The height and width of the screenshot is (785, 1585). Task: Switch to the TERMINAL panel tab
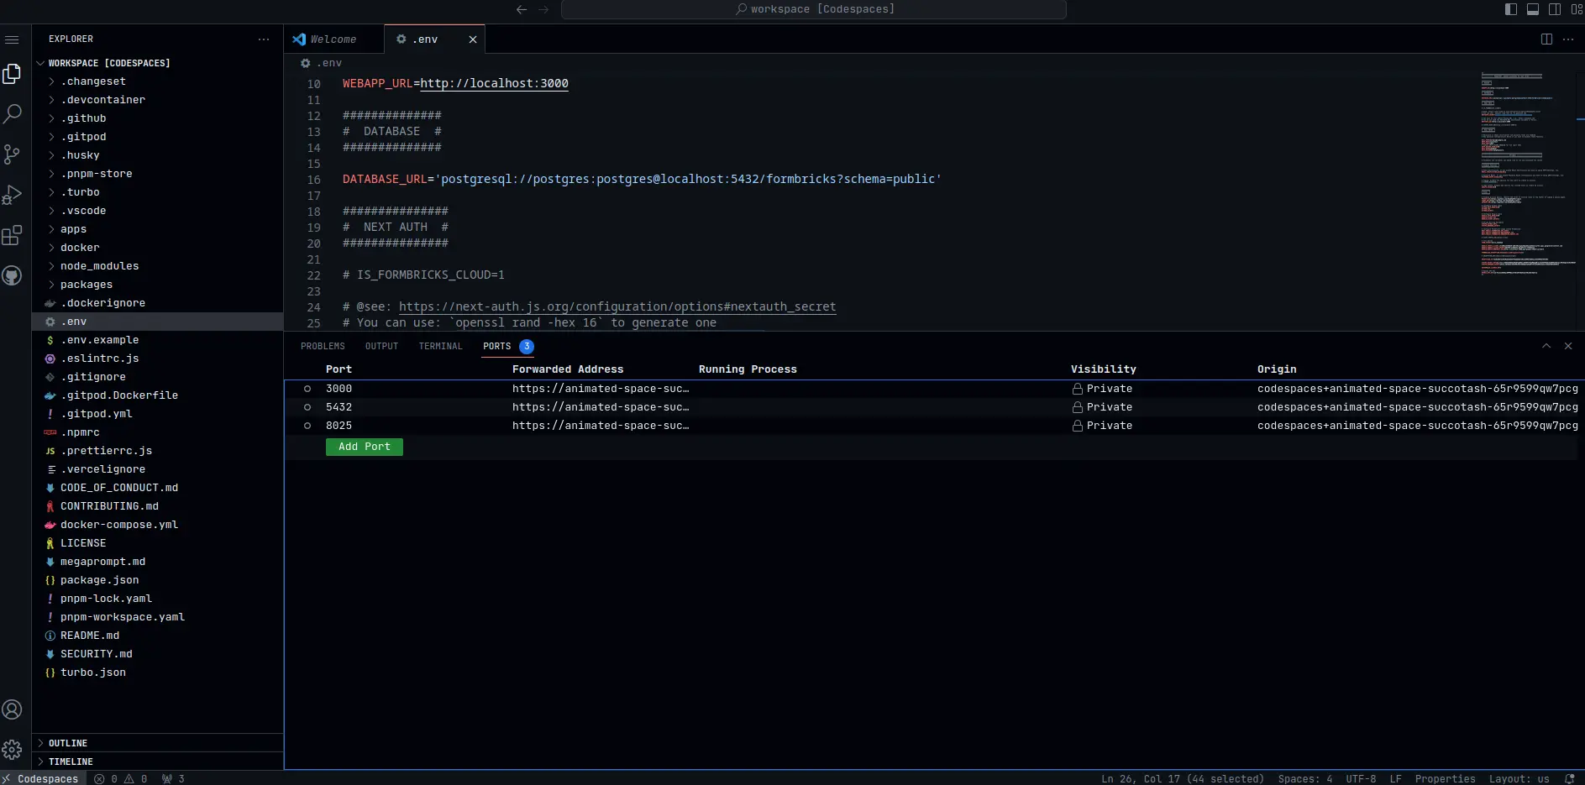tap(440, 346)
